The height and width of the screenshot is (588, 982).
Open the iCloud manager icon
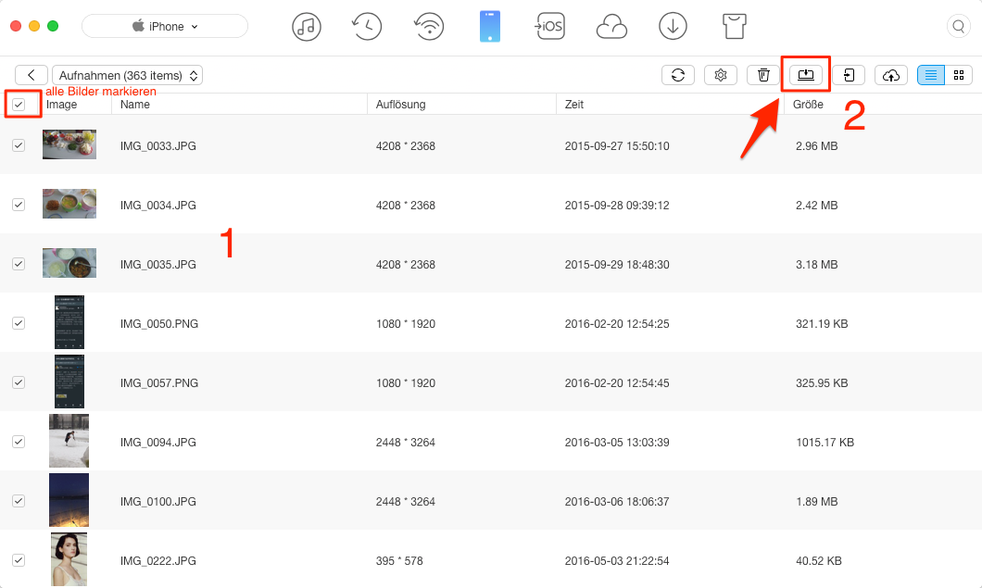coord(611,27)
